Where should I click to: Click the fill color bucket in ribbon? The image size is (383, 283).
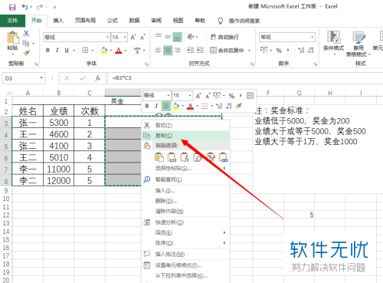click(104, 50)
